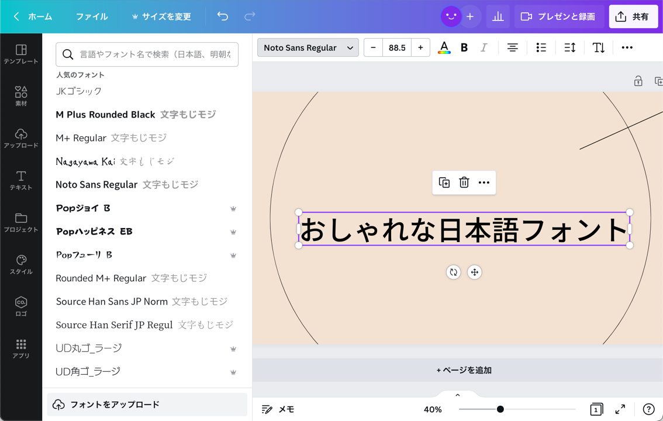Duplicate the selected text box
The image size is (663, 421).
(x=444, y=182)
